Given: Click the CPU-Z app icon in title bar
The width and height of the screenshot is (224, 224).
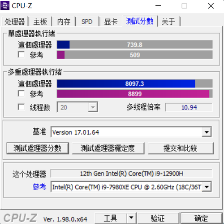Looking at the screenshot, I should coord(5,5).
